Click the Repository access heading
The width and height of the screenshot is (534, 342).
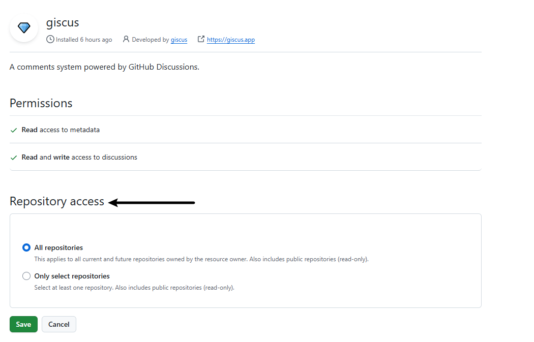click(x=56, y=202)
